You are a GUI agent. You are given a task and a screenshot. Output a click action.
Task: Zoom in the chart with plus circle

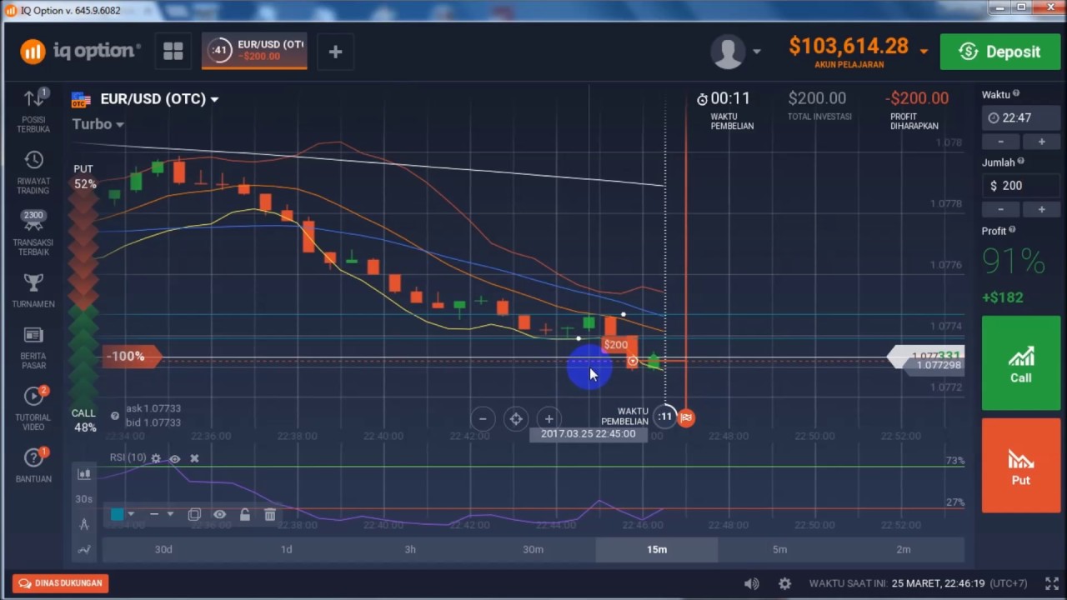(x=549, y=419)
